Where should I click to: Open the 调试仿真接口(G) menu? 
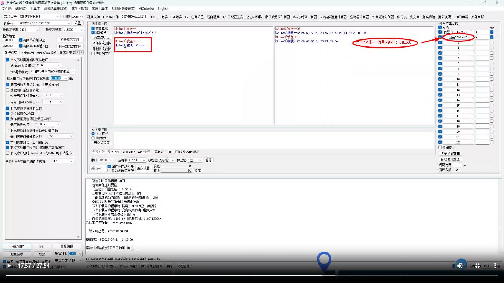(56, 8)
